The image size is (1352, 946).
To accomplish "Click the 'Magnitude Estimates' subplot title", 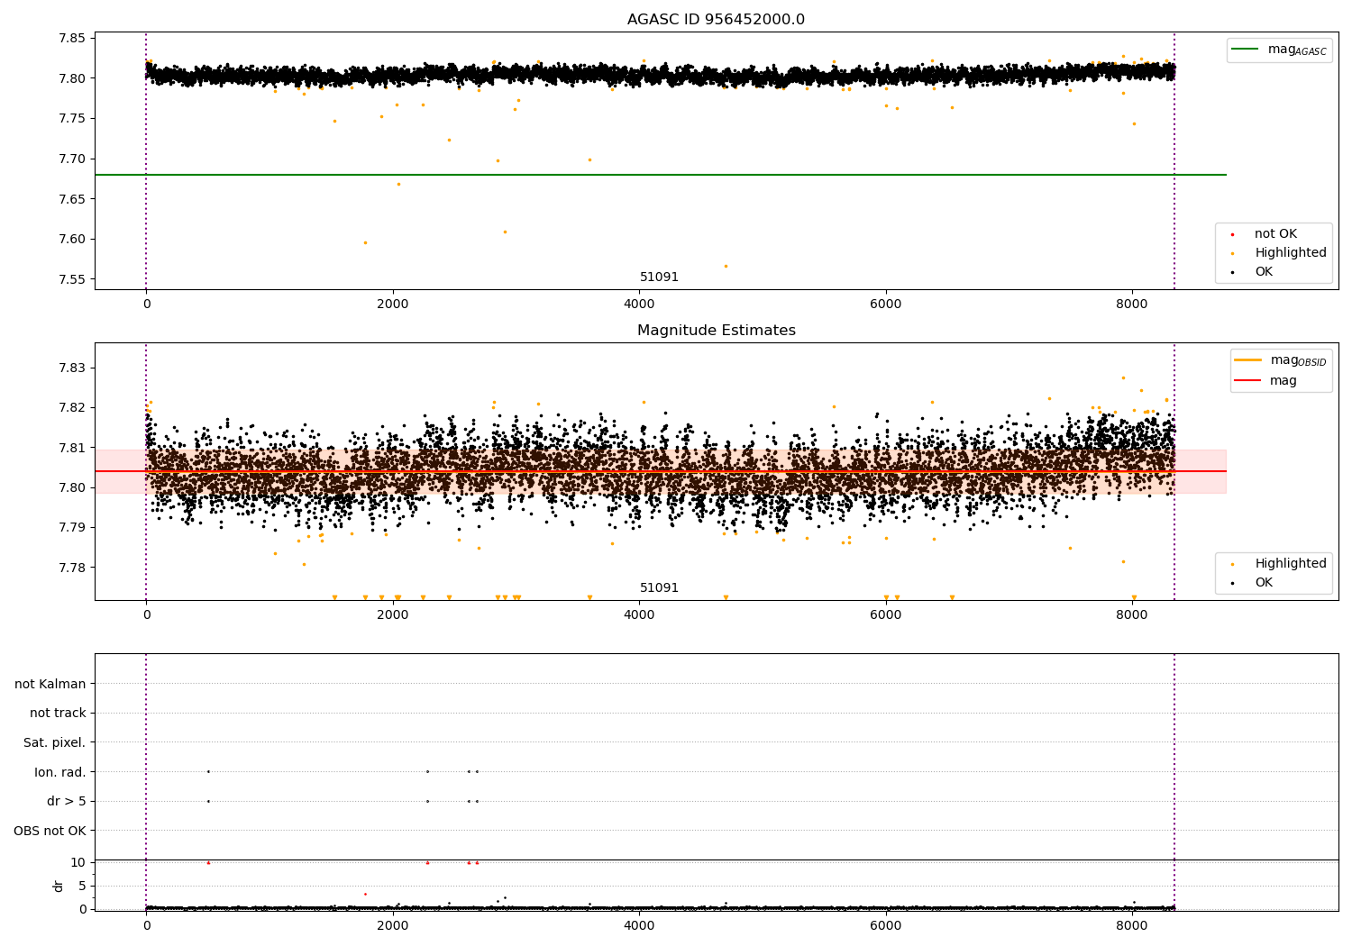I will 717,331.
